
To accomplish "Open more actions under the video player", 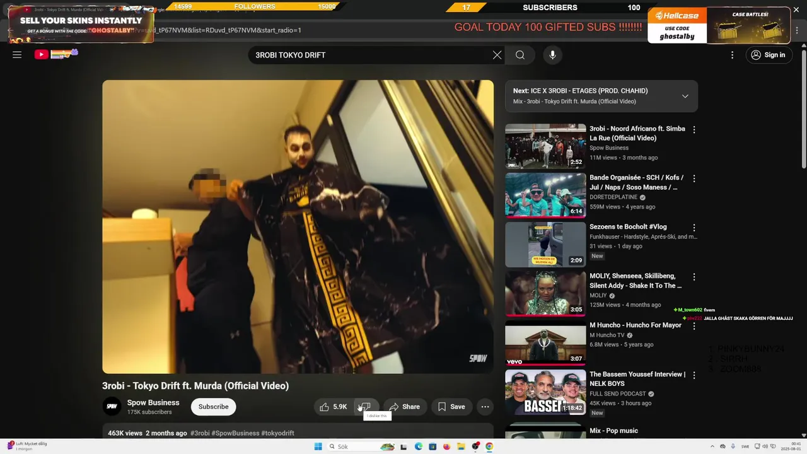I will coord(485,407).
